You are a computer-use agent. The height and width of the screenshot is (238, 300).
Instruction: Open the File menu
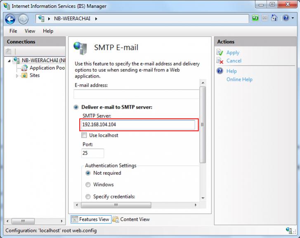tap(13, 31)
